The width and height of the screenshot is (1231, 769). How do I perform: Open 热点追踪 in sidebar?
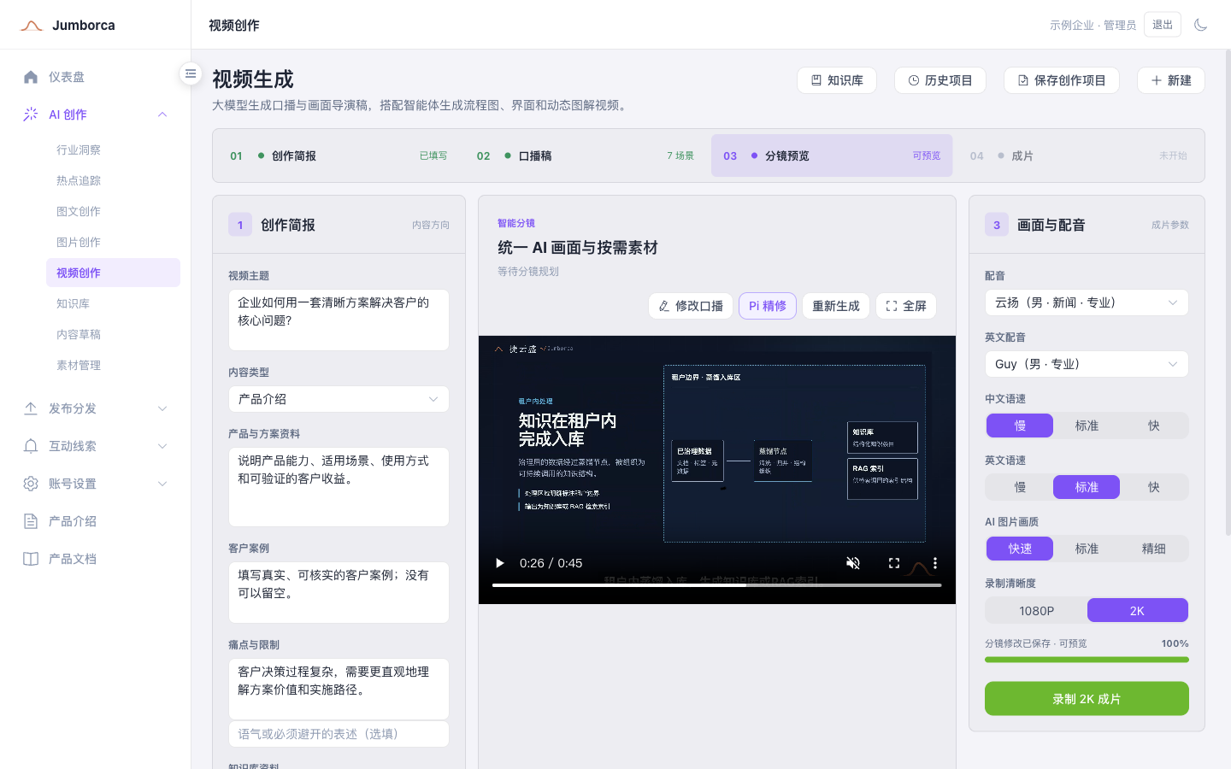pyautogui.click(x=113, y=180)
